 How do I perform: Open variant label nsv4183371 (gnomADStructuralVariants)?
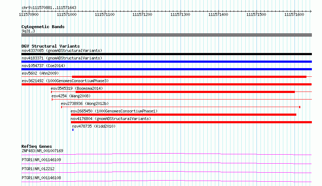pyautogui.click(x=62, y=58)
